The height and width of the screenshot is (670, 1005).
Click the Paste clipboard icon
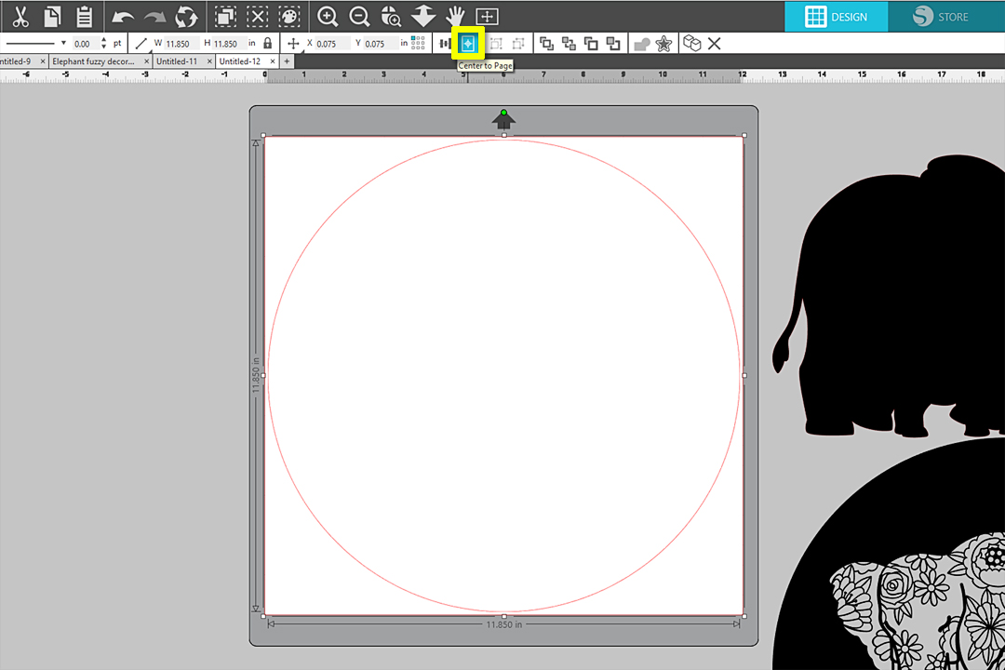[x=84, y=17]
